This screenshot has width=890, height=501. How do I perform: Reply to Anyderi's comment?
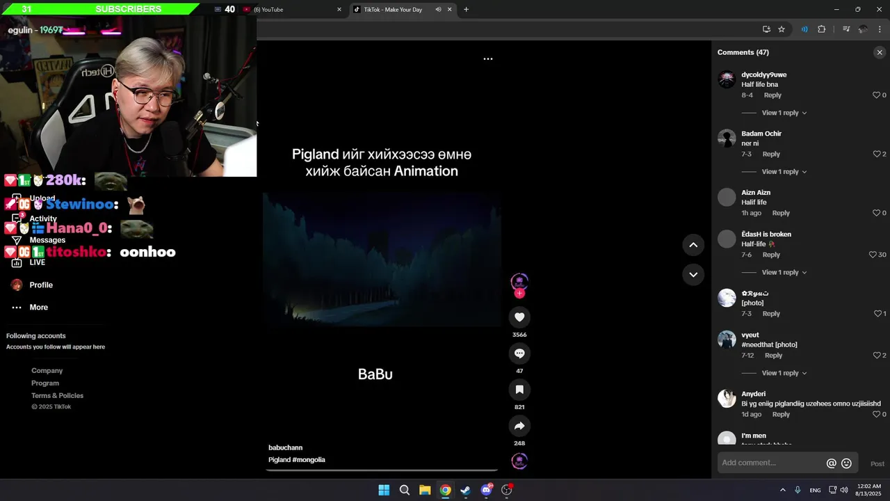point(781,414)
